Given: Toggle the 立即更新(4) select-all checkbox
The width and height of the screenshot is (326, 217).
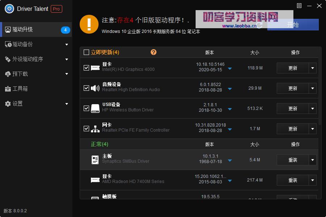Looking at the screenshot, I should [x=86, y=52].
